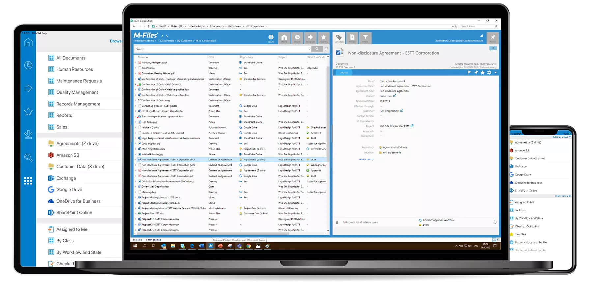Click the Contract Approval Workflow entry

click(x=438, y=220)
